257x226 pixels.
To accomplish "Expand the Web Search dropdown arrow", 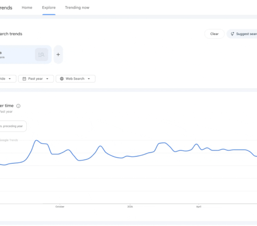I will [x=89, y=79].
